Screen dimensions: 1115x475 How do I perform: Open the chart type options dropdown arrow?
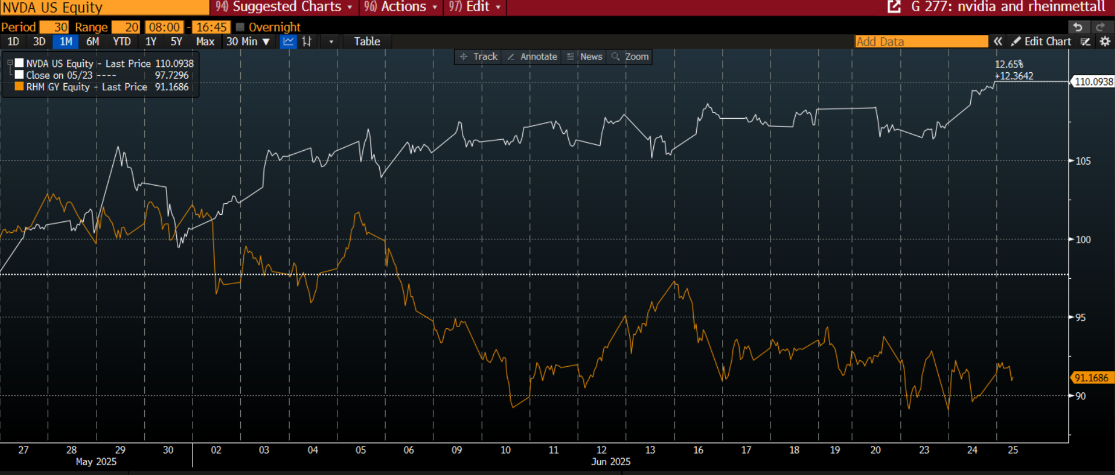click(x=331, y=41)
